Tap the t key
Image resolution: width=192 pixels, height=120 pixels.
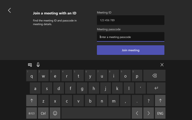click(x=78, y=76)
